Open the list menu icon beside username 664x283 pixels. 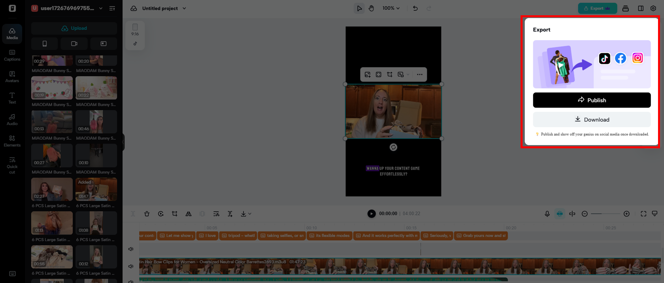point(112,8)
